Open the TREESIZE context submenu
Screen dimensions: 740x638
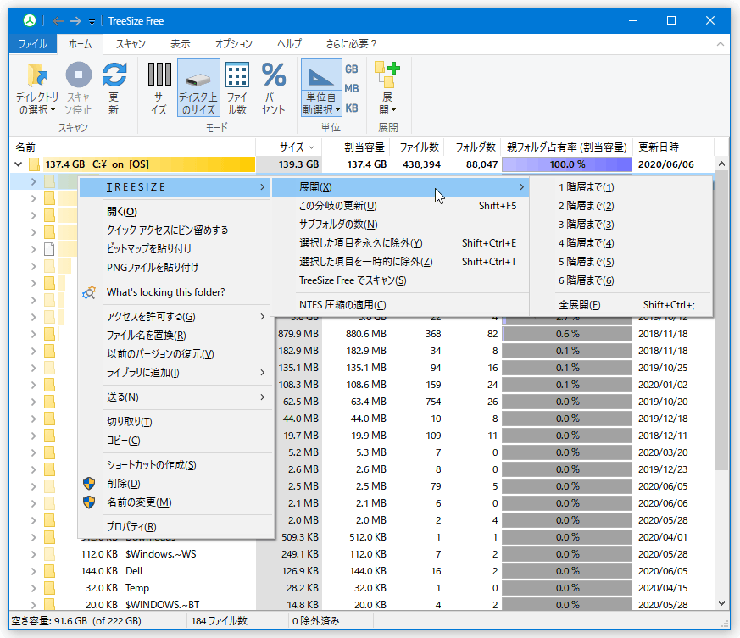point(175,187)
